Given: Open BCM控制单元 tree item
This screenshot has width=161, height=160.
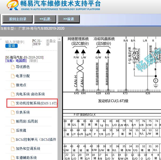Looking at the screenshot, I should [36, 139].
